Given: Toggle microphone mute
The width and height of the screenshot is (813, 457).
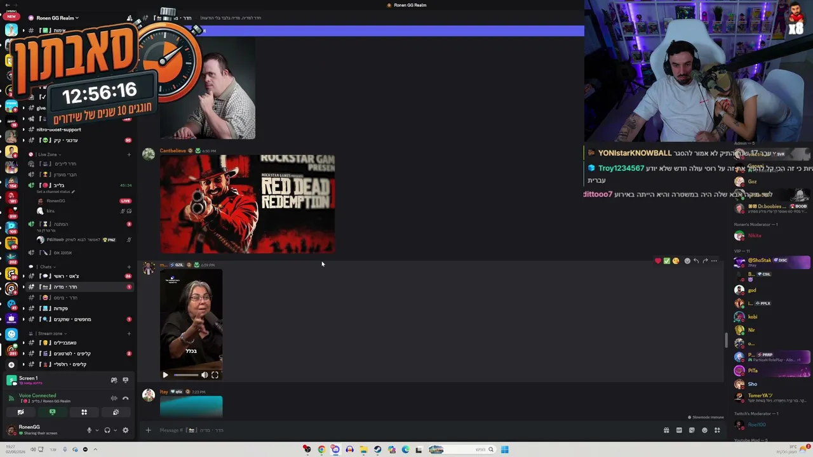Looking at the screenshot, I should tap(89, 430).
